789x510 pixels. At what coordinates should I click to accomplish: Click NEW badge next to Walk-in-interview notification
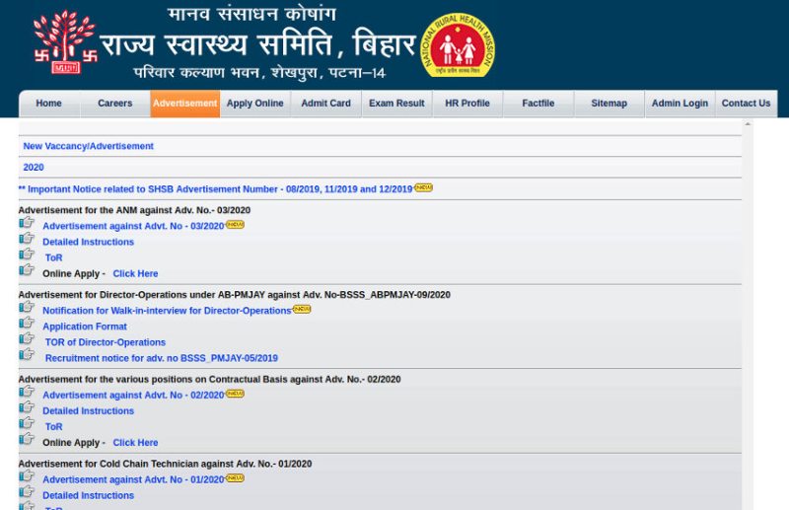[302, 309]
